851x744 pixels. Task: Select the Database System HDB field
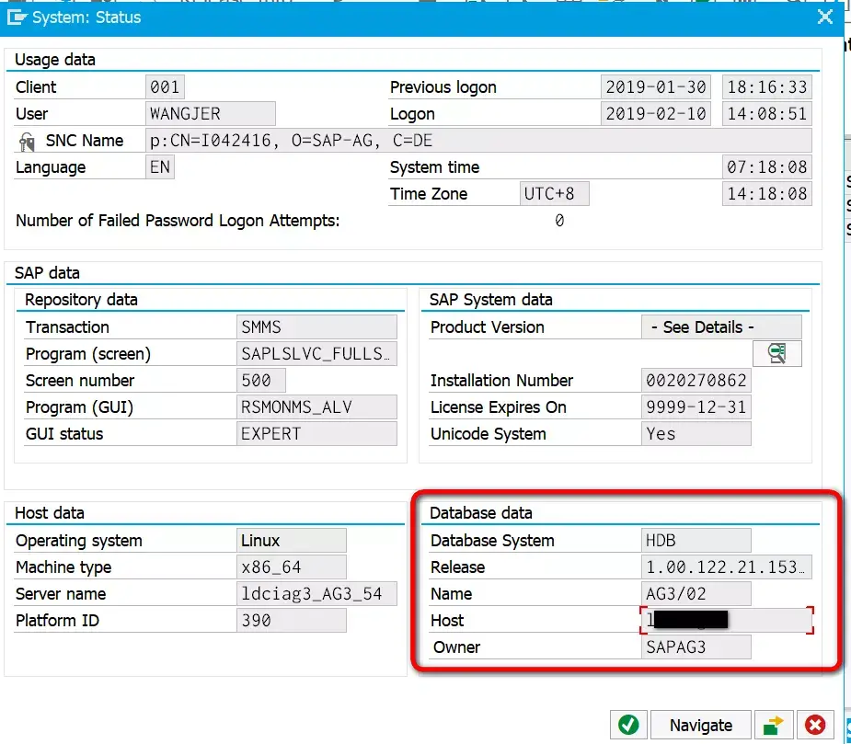click(696, 541)
